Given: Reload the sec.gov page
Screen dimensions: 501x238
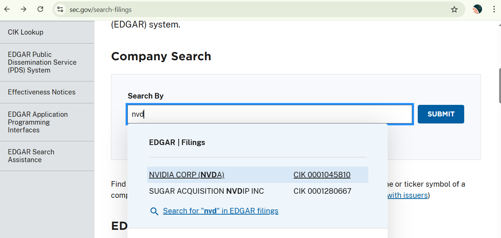Looking at the screenshot, I should [x=40, y=9].
